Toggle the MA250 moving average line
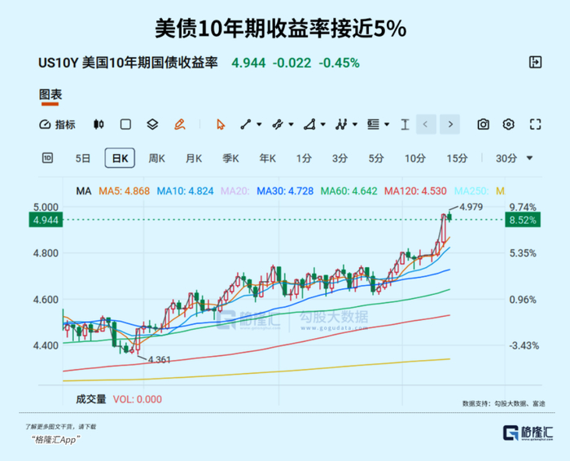The width and height of the screenshot is (570, 461). coord(471,191)
